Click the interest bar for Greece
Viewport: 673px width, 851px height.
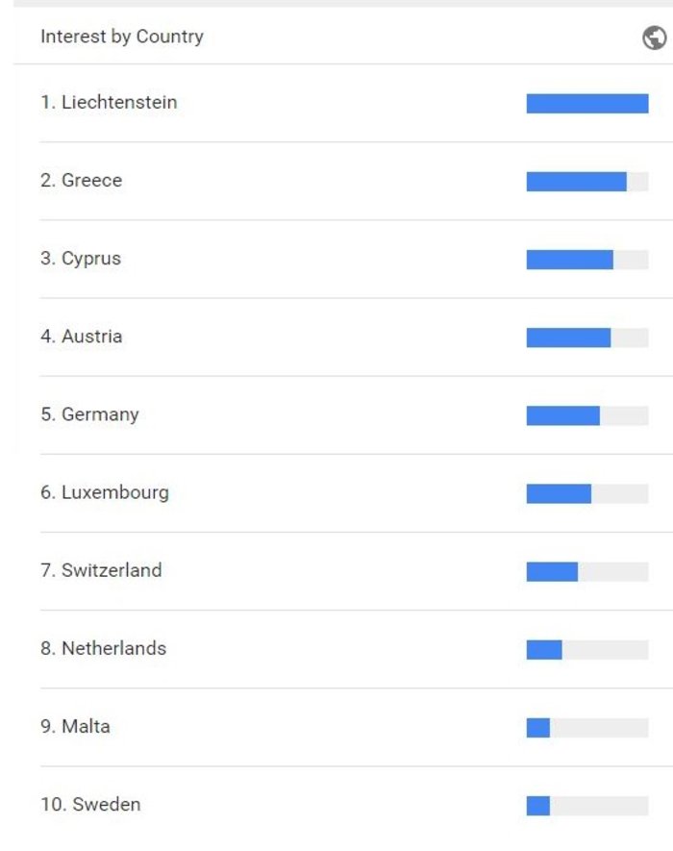coord(577,182)
